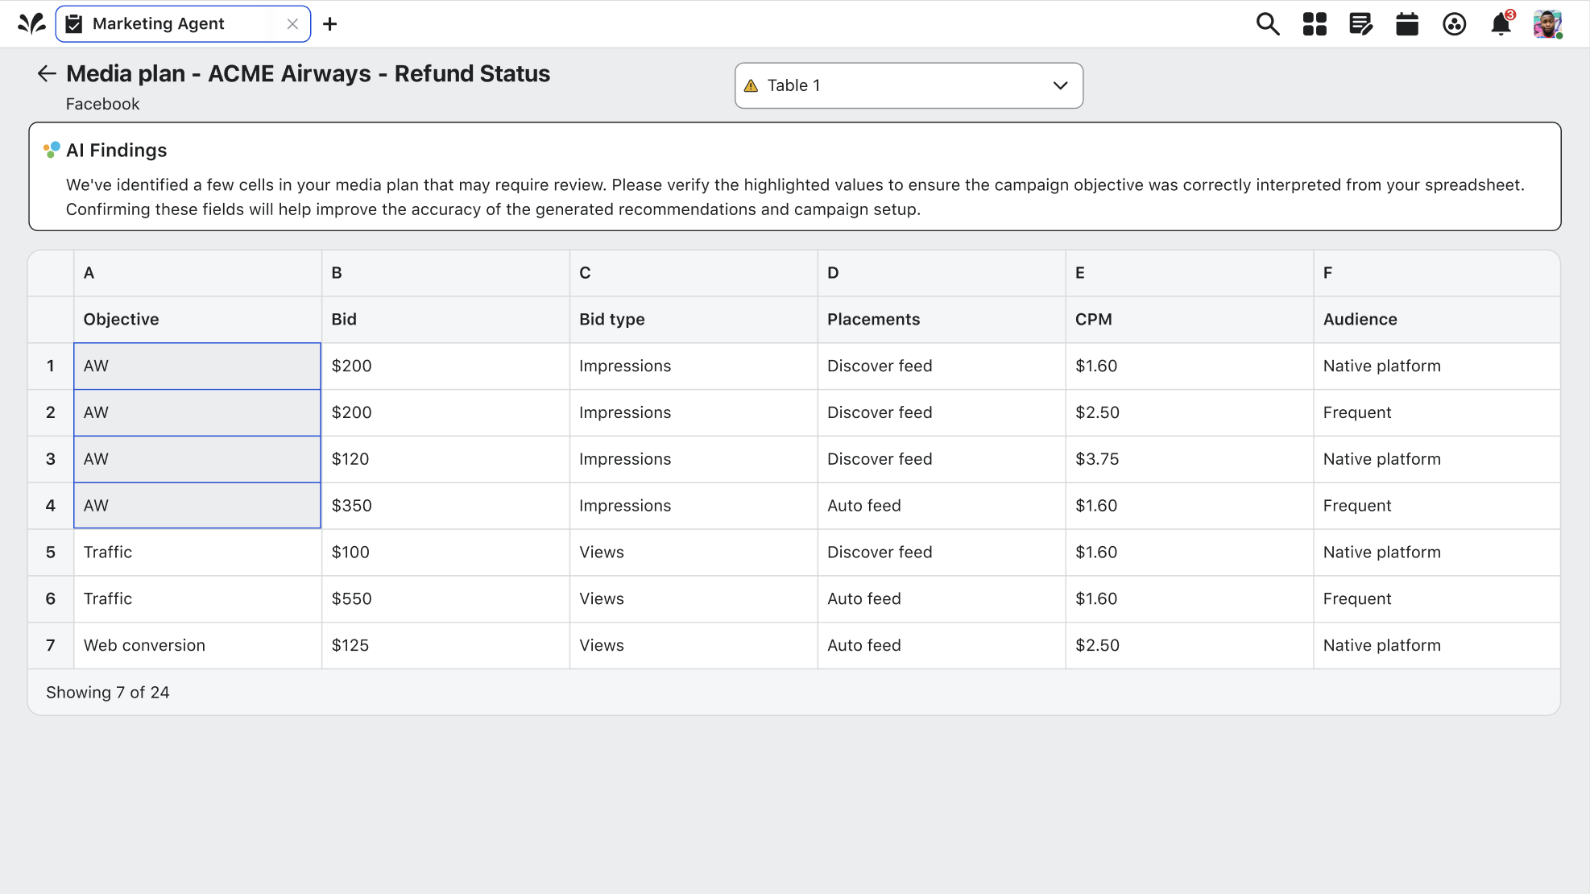Click the Facebook subtitle label

(x=103, y=104)
